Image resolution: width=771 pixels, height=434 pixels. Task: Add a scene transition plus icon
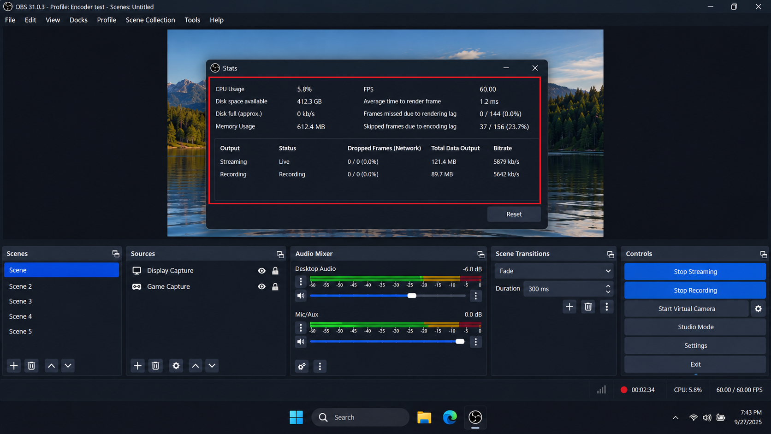tap(569, 307)
